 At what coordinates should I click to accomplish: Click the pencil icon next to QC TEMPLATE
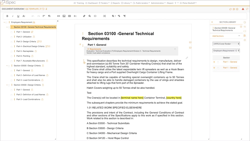(40, 9)
